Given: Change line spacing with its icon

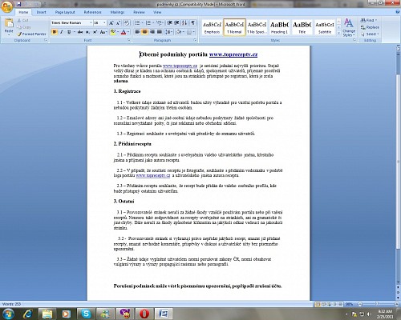Looking at the screenshot, I should tap(168, 32).
